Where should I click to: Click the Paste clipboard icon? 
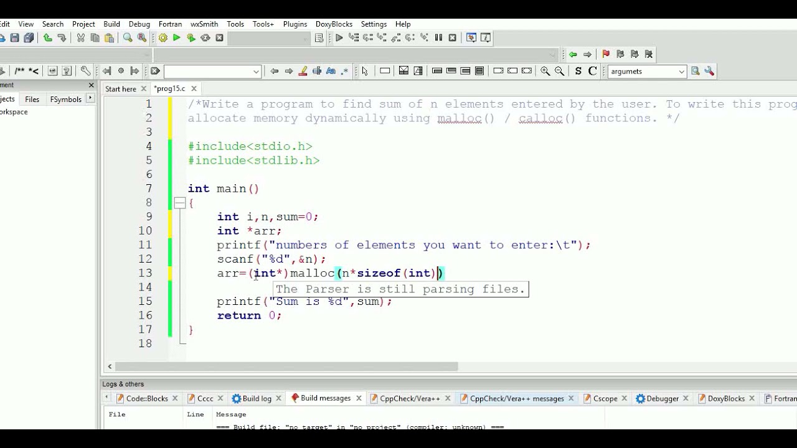(109, 38)
